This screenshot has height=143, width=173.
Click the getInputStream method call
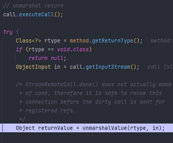tap(108, 67)
